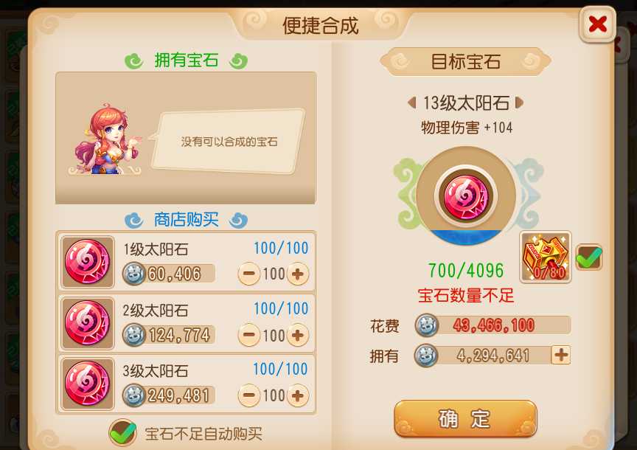
Task: Click the 700/4096 gem progress indicator
Action: tap(465, 270)
